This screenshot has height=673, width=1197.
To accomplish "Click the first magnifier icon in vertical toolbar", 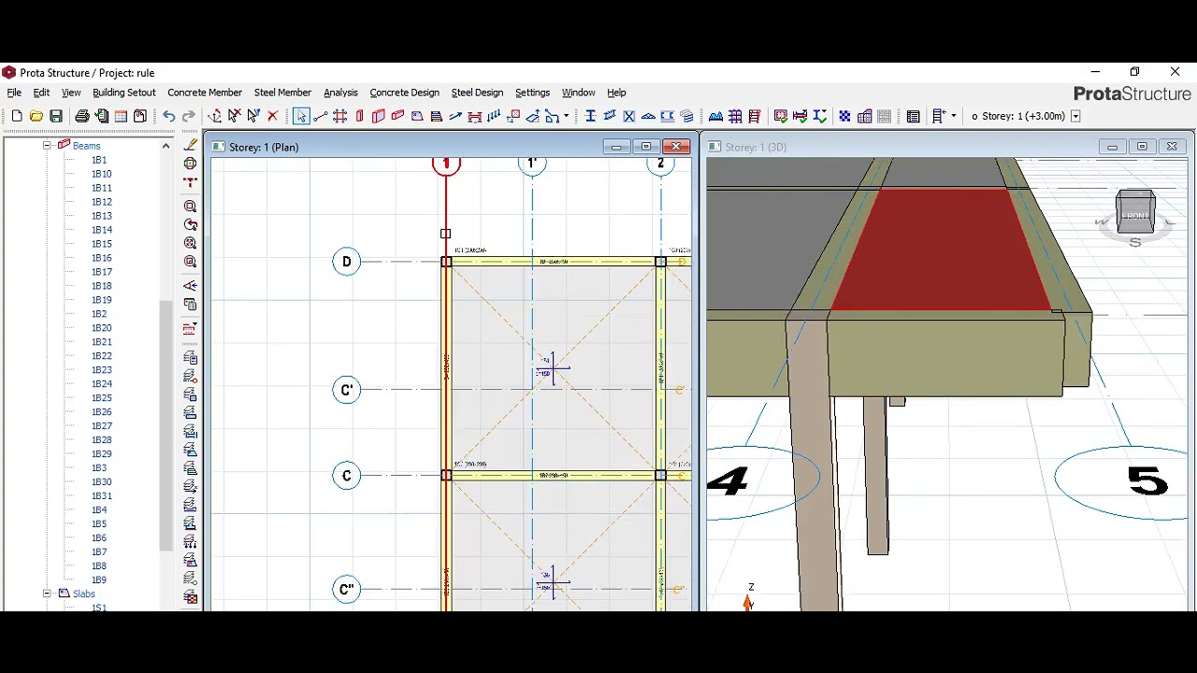I will [x=191, y=207].
